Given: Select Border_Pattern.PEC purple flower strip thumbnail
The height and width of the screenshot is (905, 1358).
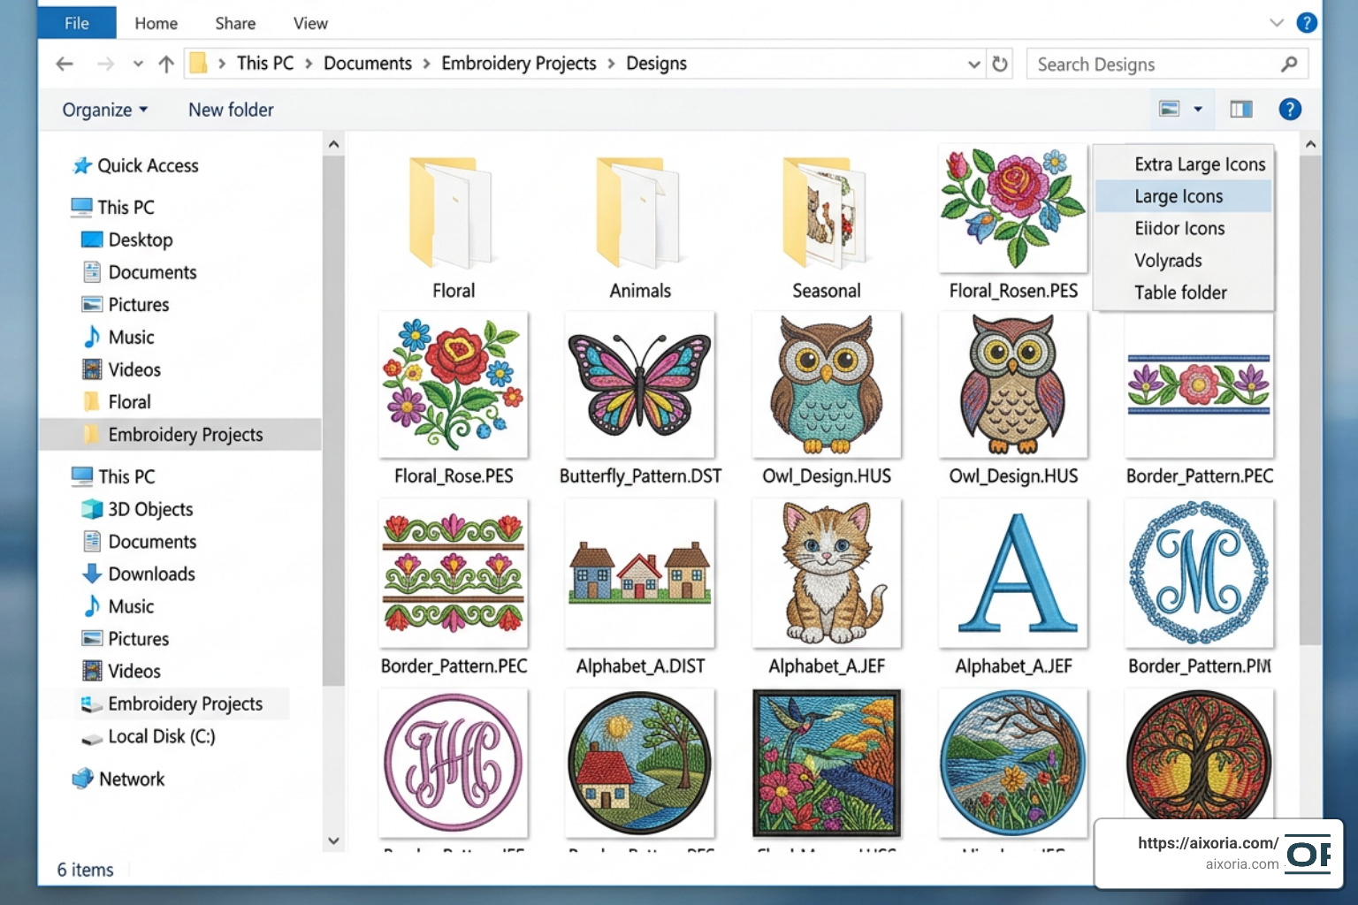Looking at the screenshot, I should (x=1200, y=384).
